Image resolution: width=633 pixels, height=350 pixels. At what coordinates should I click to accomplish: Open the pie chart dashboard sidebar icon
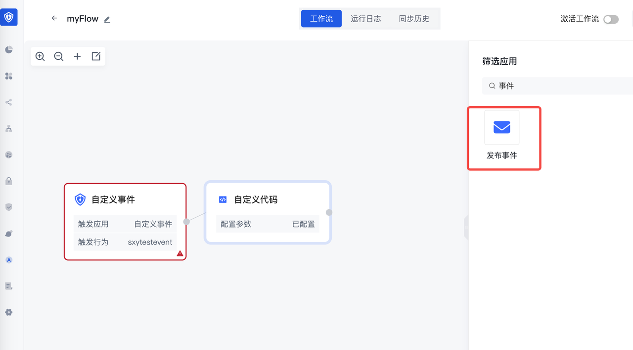coord(9,50)
